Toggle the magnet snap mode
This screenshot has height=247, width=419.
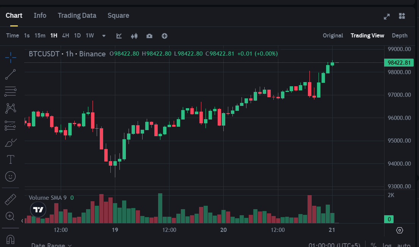click(10, 239)
